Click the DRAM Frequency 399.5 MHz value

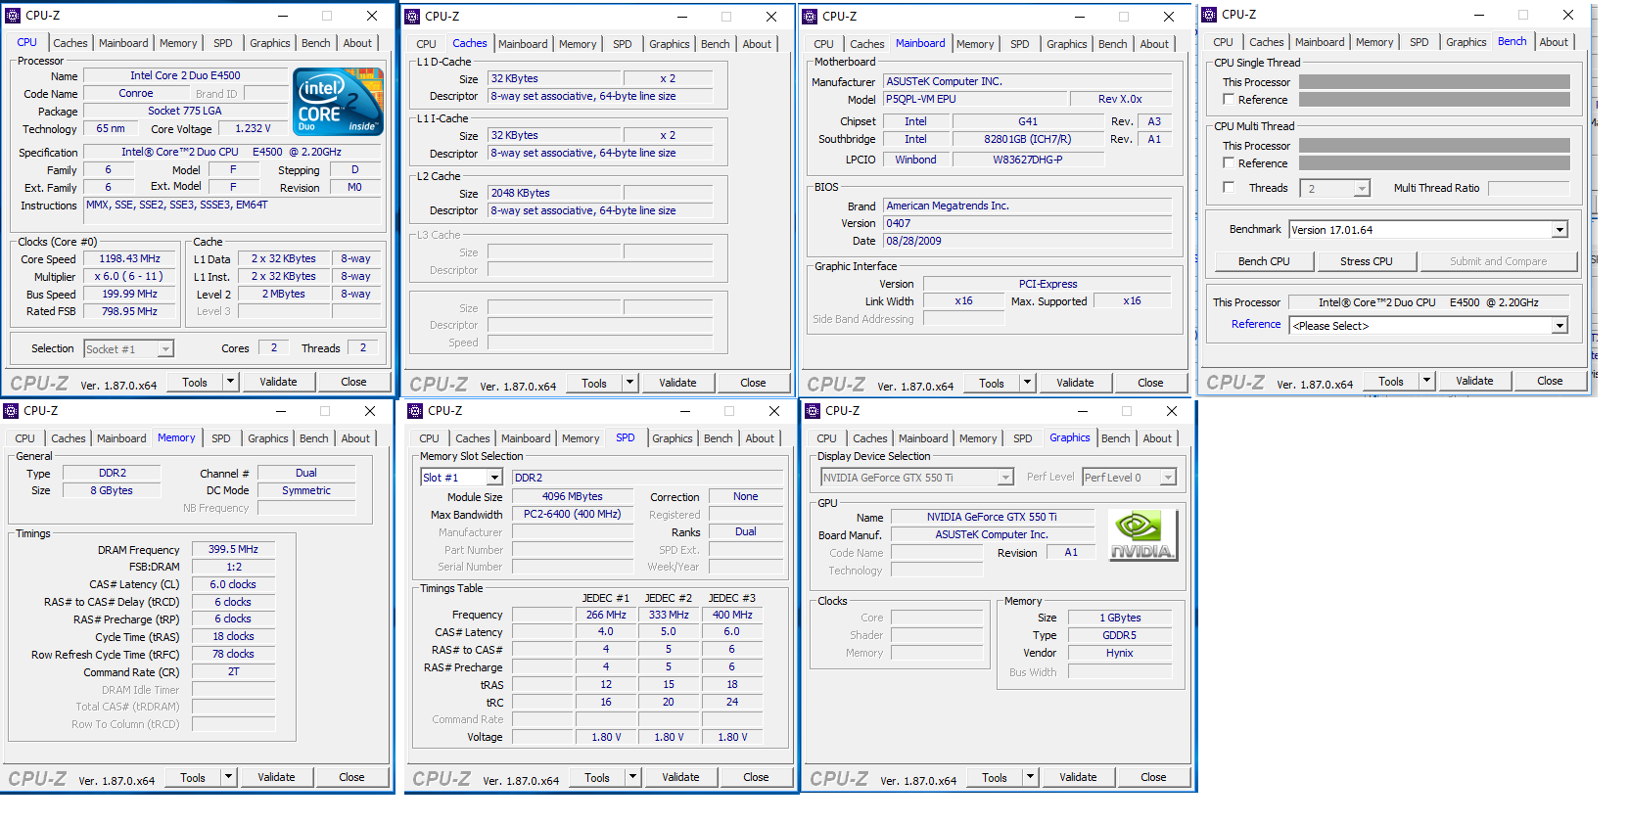click(x=233, y=550)
